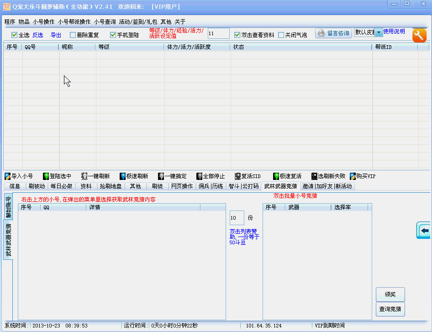Check the 关闭气泡 checkbox

pyautogui.click(x=281, y=35)
